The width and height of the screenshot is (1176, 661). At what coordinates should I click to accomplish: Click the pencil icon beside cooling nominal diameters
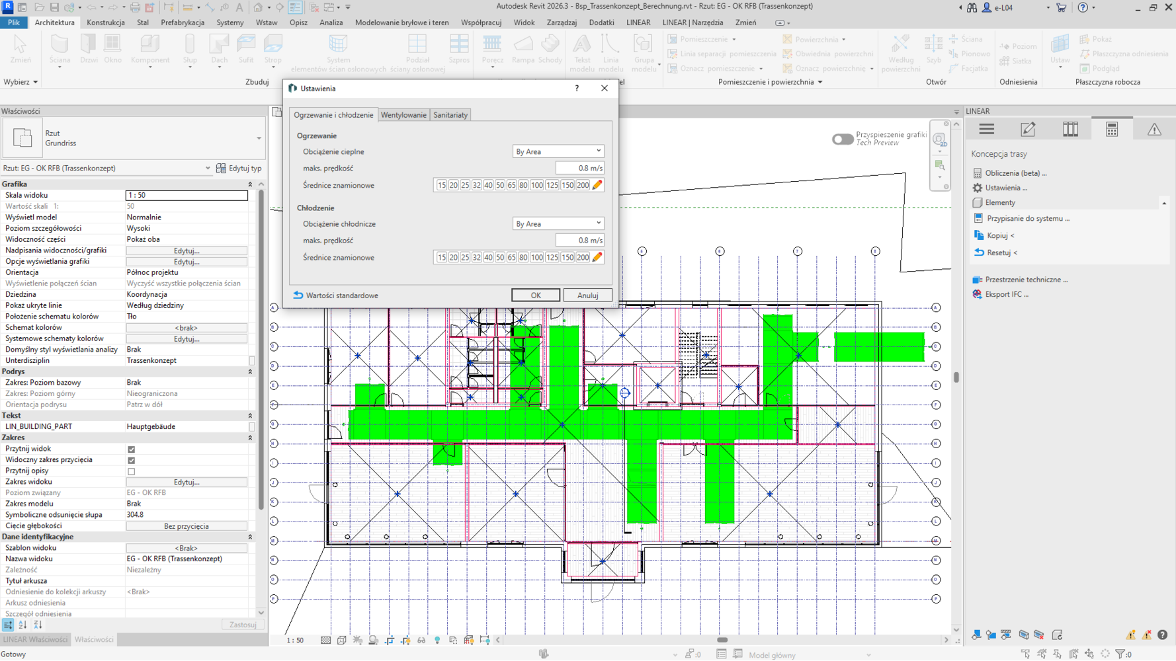pos(597,257)
